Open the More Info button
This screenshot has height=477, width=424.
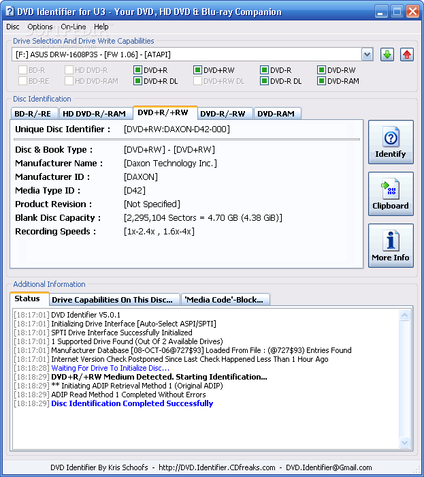391,245
